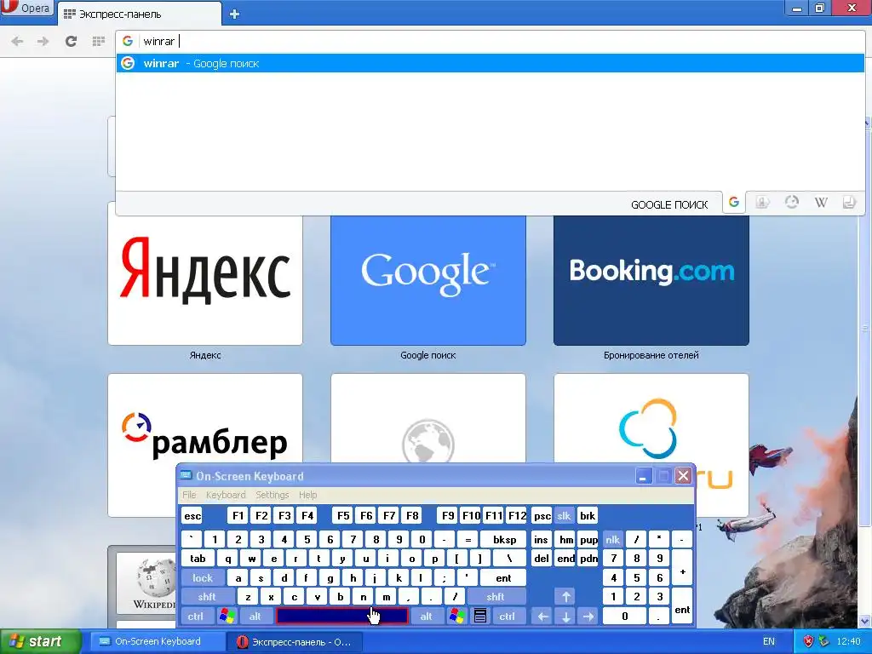Click the context menu key icon
The image size is (872, 654).
pos(480,617)
